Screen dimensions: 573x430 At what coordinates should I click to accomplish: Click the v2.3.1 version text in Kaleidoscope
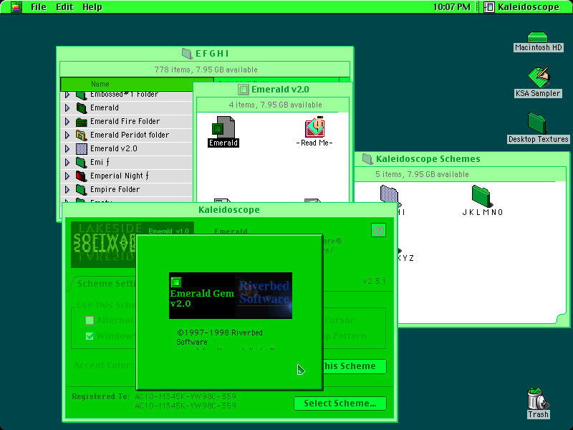[374, 281]
